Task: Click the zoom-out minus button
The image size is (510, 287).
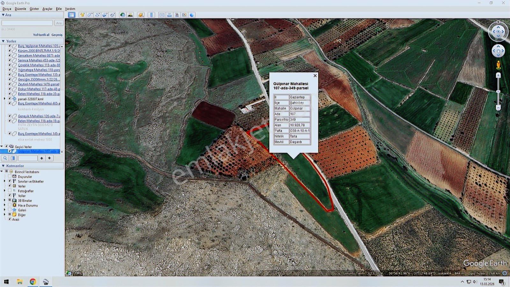Action: (x=498, y=108)
